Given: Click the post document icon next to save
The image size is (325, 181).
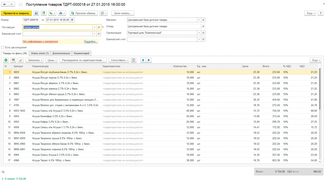Looking at the screenshot, I should click(x=43, y=13).
